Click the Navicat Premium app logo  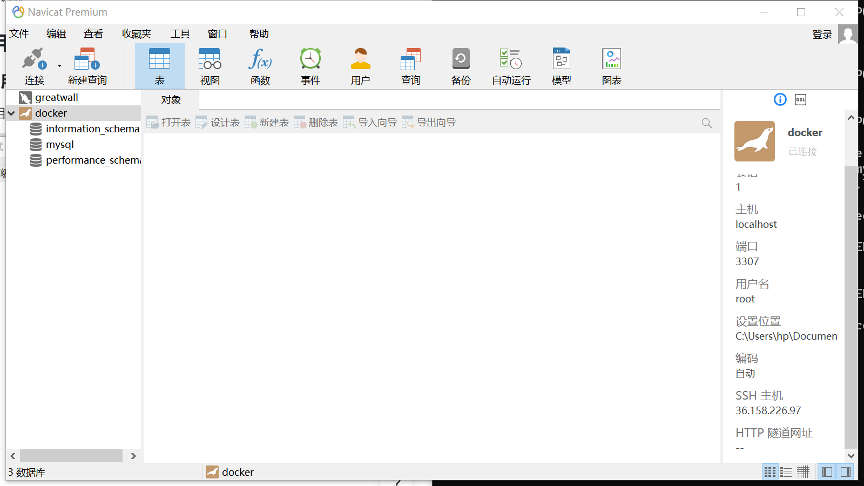(18, 12)
